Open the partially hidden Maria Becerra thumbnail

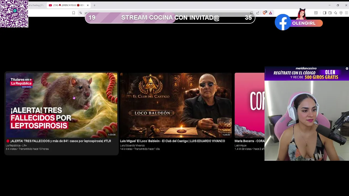(249, 105)
